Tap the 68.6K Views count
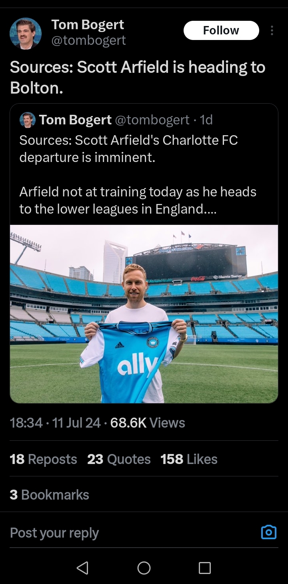Screen dimensions: 288x584 point(147,423)
